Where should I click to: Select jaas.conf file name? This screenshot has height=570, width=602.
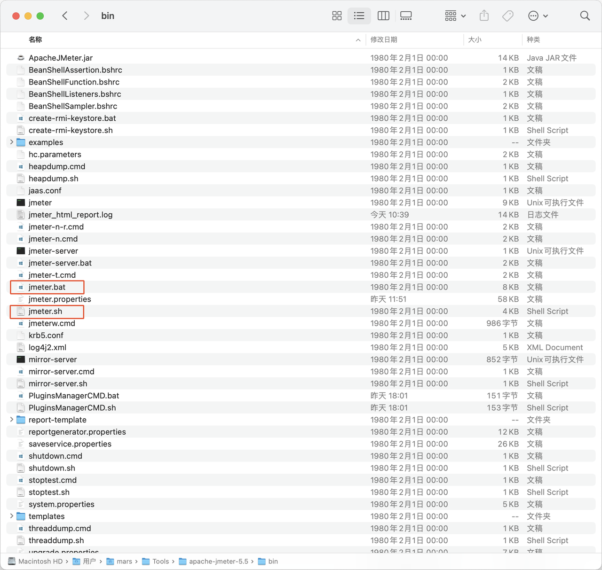point(45,191)
